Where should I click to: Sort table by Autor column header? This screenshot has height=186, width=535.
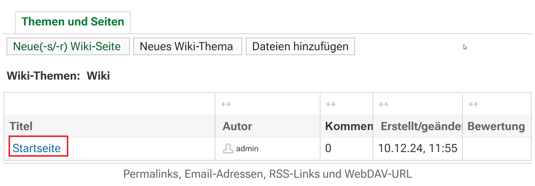click(x=237, y=126)
